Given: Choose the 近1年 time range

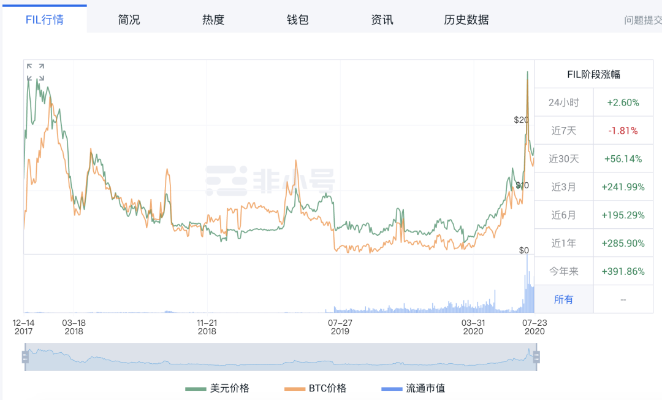Looking at the screenshot, I should pyautogui.click(x=563, y=243).
